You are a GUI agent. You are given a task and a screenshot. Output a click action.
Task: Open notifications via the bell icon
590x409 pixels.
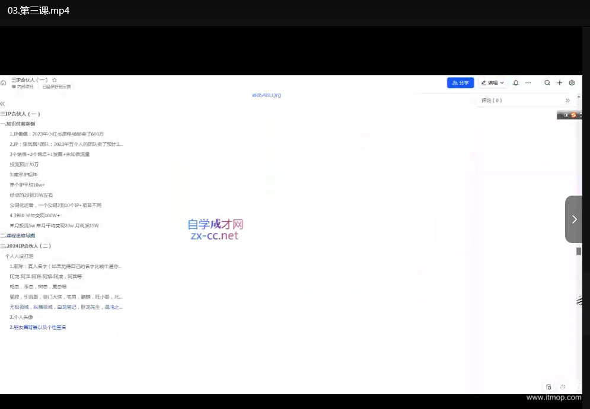click(x=516, y=83)
